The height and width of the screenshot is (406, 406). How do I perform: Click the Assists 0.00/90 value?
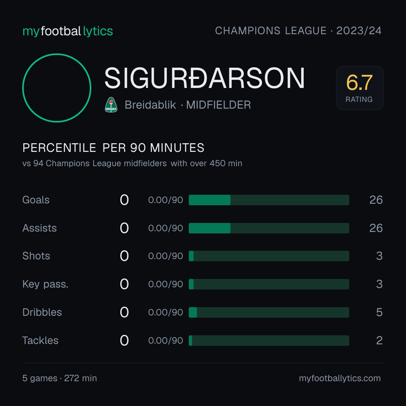pos(165,228)
